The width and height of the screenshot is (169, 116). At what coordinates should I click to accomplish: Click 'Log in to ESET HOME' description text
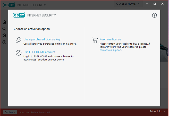[x=48, y=58]
